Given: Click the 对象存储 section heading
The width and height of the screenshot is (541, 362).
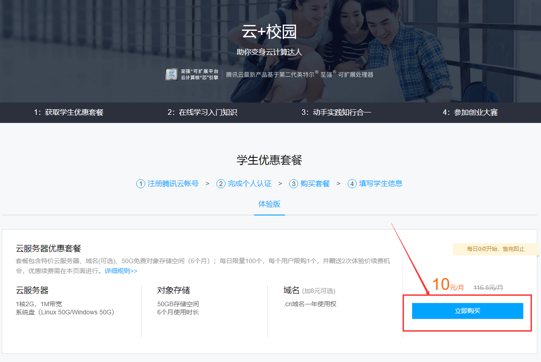Looking at the screenshot, I should [173, 290].
